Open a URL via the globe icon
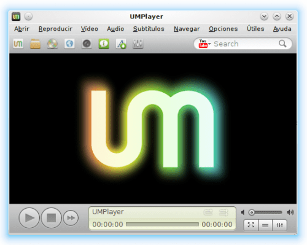Image resolution: width=307 pixels, height=245 pixels. point(69,44)
